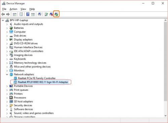Collapse the BPV-HP-Laptop root node
The height and width of the screenshot is (123, 168).
pyautogui.click(x=3, y=20)
